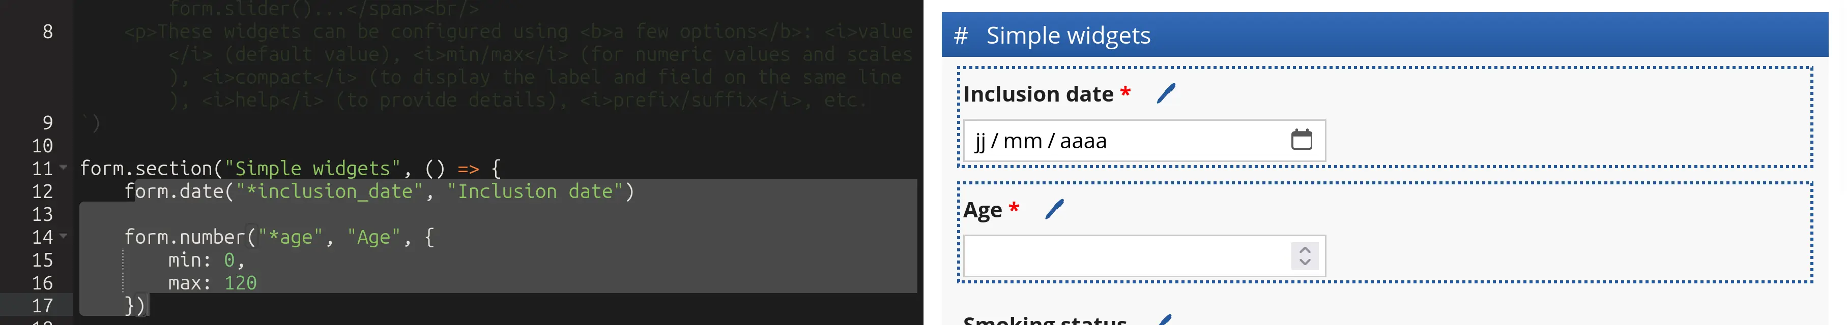Click the # anchor before Simple widgets
This screenshot has height=325, width=1847.
pyautogui.click(x=961, y=35)
